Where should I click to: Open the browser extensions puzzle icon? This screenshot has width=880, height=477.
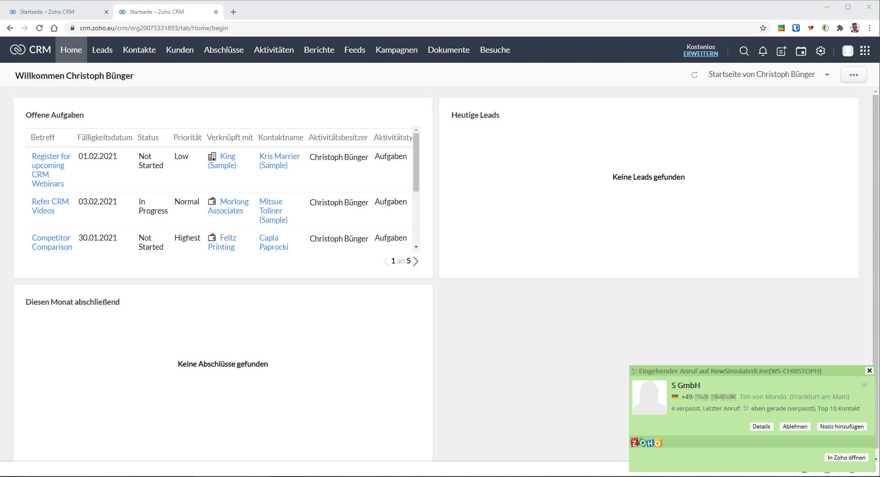pyautogui.click(x=840, y=28)
